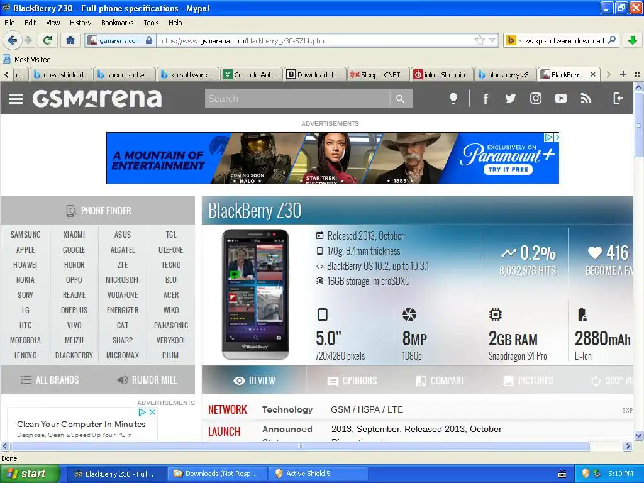This screenshot has width=644, height=483.
Task: Open the History menu
Action: 80,23
